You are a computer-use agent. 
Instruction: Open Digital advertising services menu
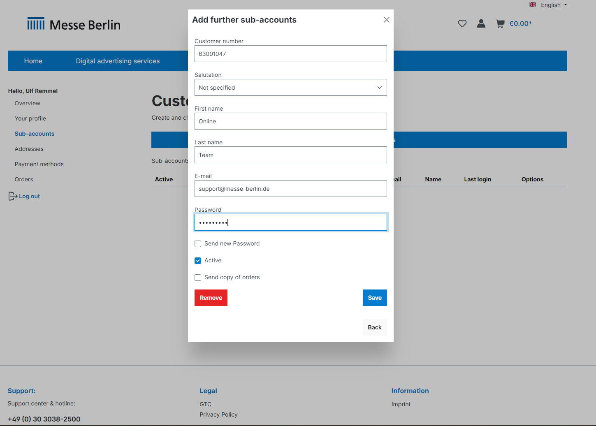[x=118, y=61]
